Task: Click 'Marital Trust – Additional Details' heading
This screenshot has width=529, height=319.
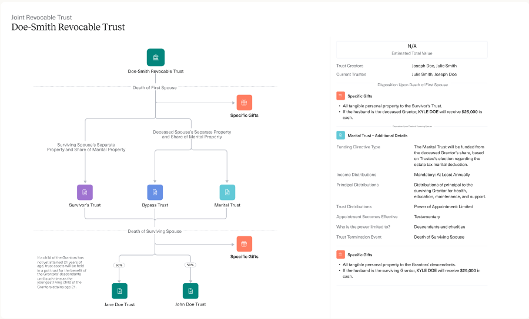Action: (377, 135)
